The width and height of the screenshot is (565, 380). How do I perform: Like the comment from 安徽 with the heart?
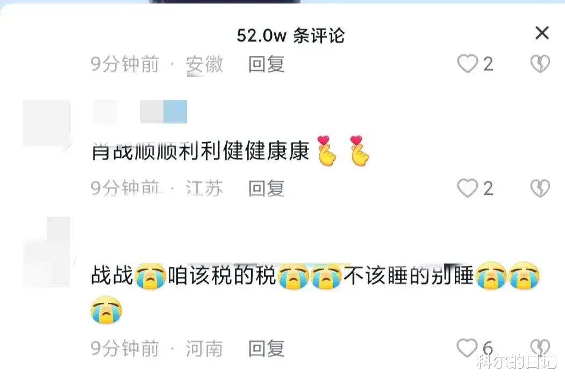coord(467,64)
